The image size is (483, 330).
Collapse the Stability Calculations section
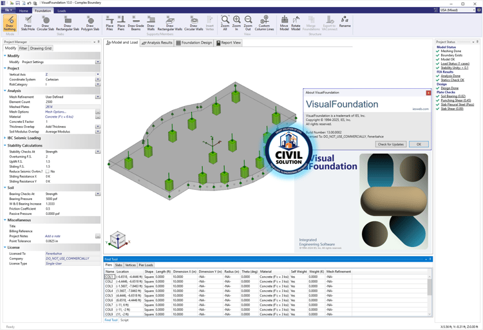click(x=5, y=145)
